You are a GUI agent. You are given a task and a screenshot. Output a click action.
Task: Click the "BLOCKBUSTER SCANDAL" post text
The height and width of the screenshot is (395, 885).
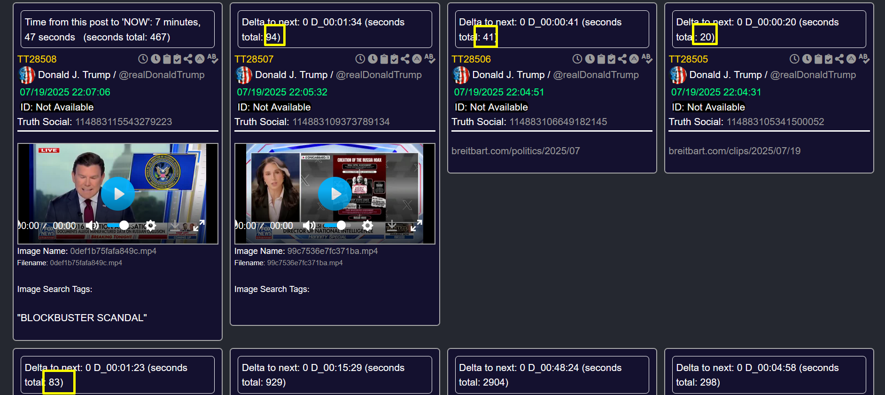click(x=82, y=318)
